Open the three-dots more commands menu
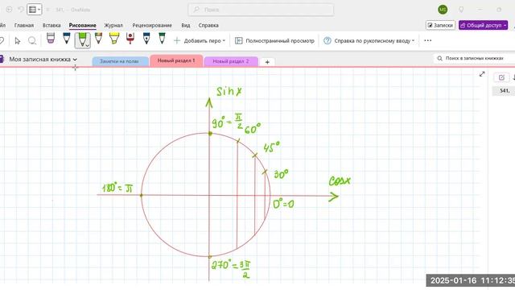This screenshot has height=290, width=515. coord(427,41)
